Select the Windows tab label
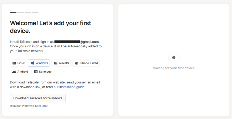 [42, 63]
